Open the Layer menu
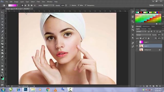 22,2
